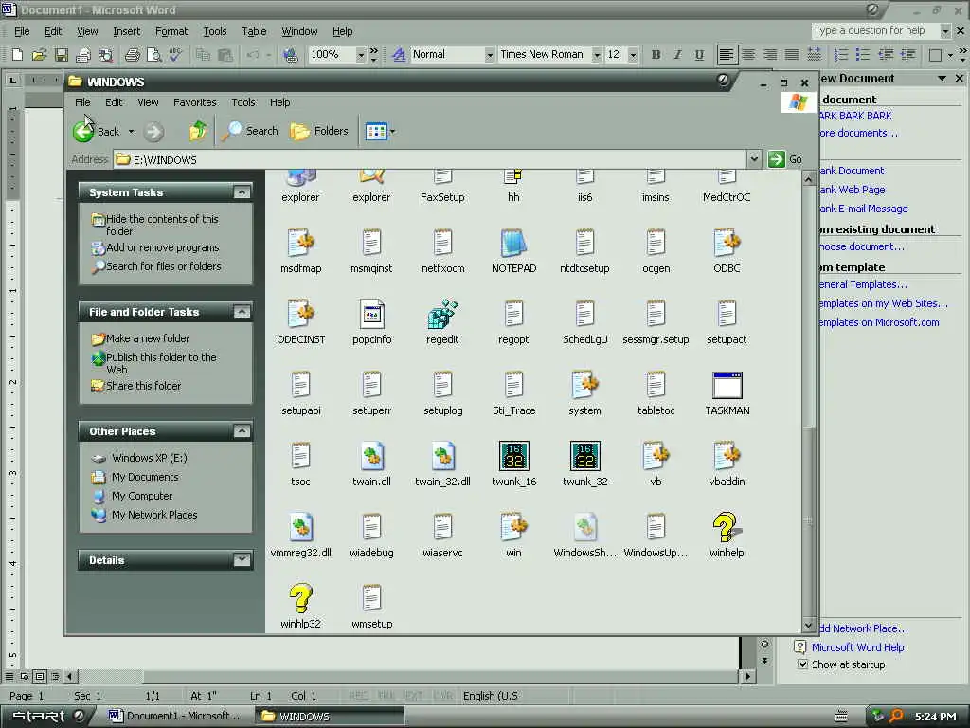
Task: Open My Documents under Other Places
Action: click(145, 477)
